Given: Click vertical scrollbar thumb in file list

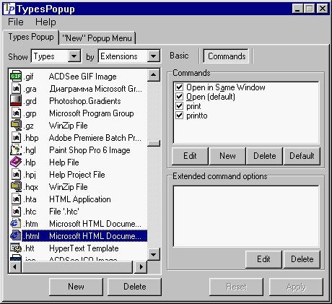Looking at the screenshot, I should pos(154,144).
